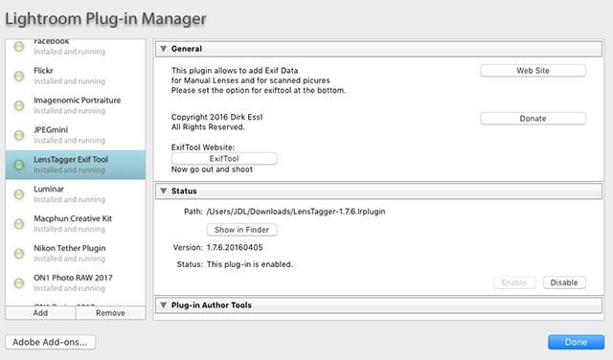
Task: Open the ExifTool website button
Action: (224, 158)
